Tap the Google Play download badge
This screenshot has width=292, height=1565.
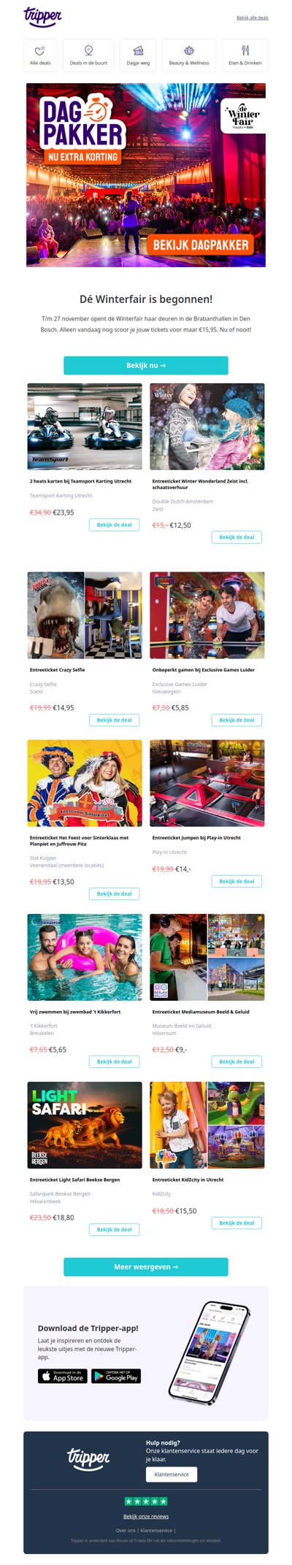tap(116, 1376)
